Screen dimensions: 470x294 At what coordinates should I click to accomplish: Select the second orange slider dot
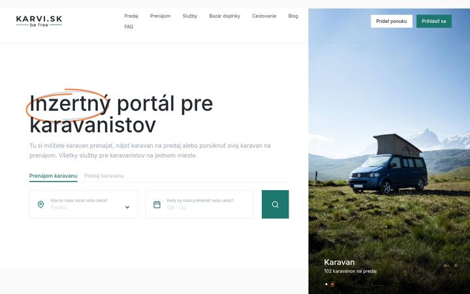(332, 284)
